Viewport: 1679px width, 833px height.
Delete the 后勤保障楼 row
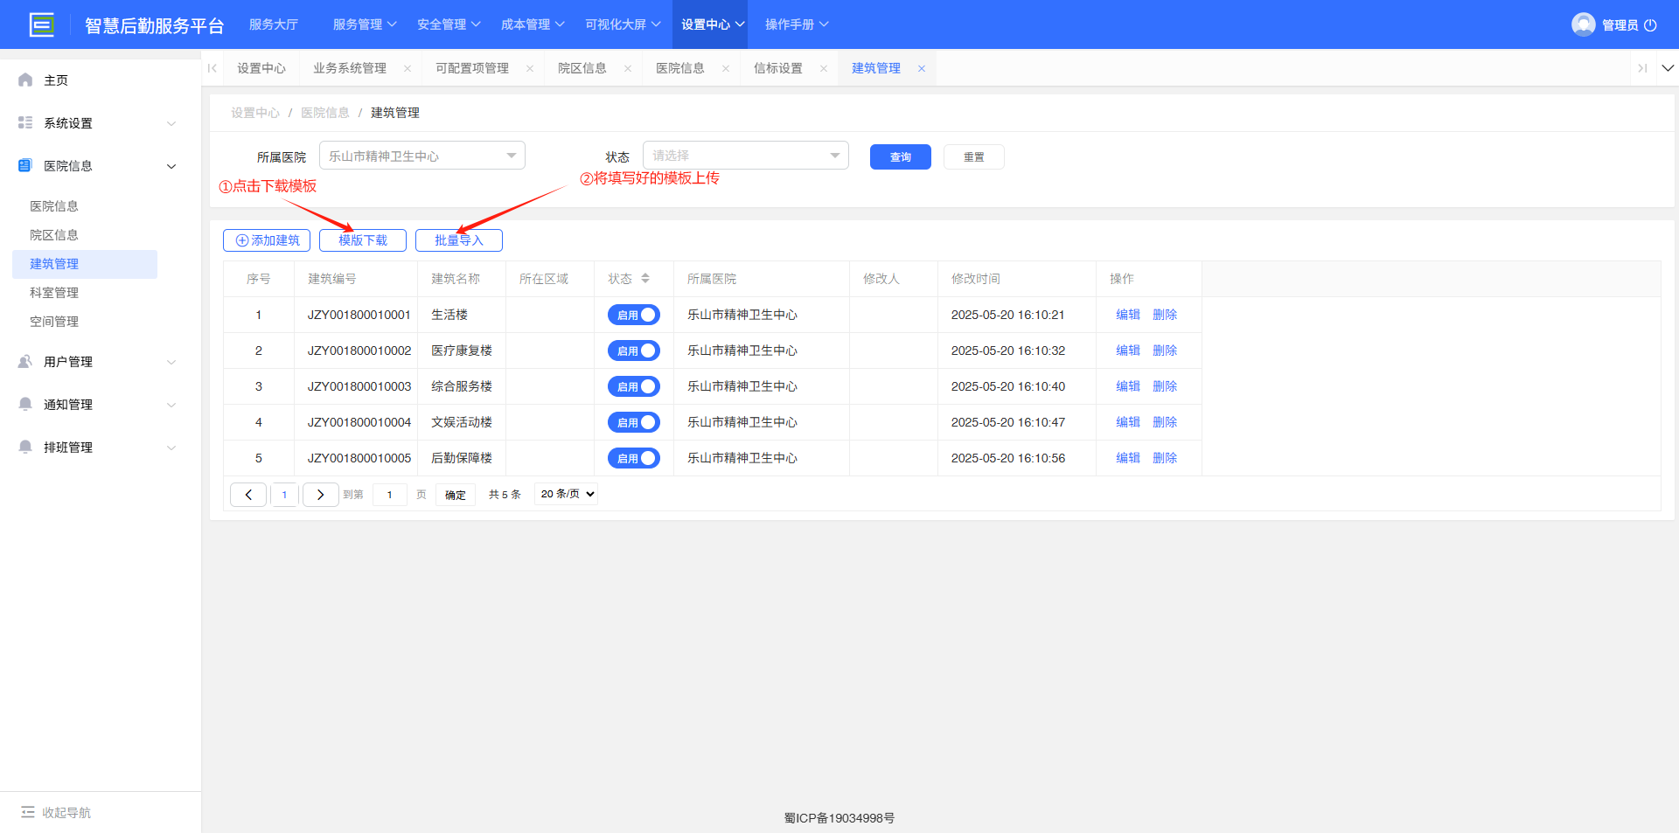(x=1165, y=458)
